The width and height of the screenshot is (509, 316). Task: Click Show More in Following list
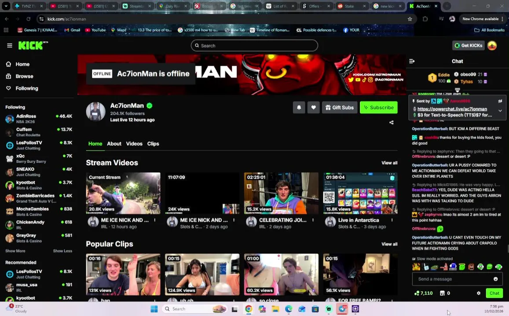click(15, 251)
